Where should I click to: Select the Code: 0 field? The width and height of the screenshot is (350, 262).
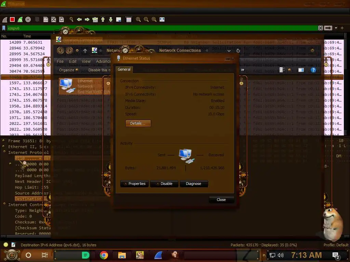23,216
